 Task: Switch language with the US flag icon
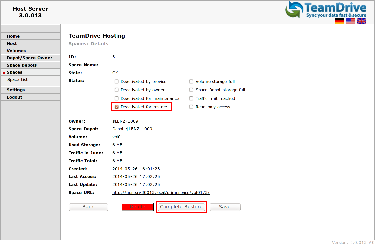351,21
